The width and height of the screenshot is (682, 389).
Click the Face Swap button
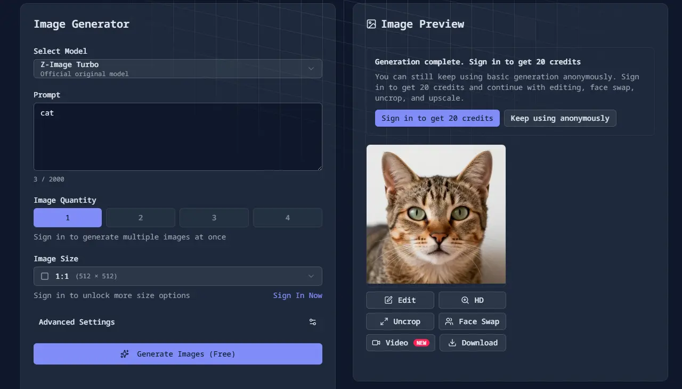pyautogui.click(x=472, y=321)
